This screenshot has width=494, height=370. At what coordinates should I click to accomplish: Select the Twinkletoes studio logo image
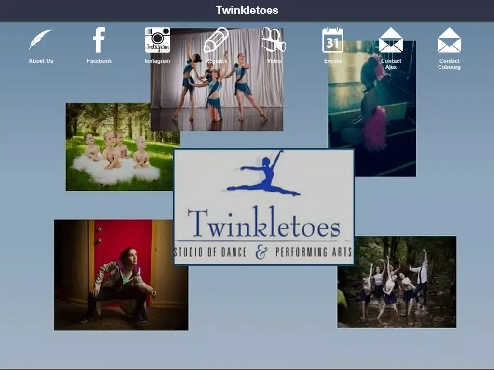pyautogui.click(x=264, y=207)
